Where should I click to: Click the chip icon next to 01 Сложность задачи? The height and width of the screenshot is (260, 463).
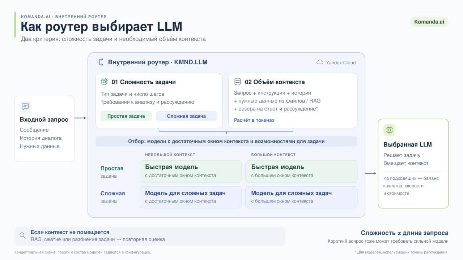point(104,82)
